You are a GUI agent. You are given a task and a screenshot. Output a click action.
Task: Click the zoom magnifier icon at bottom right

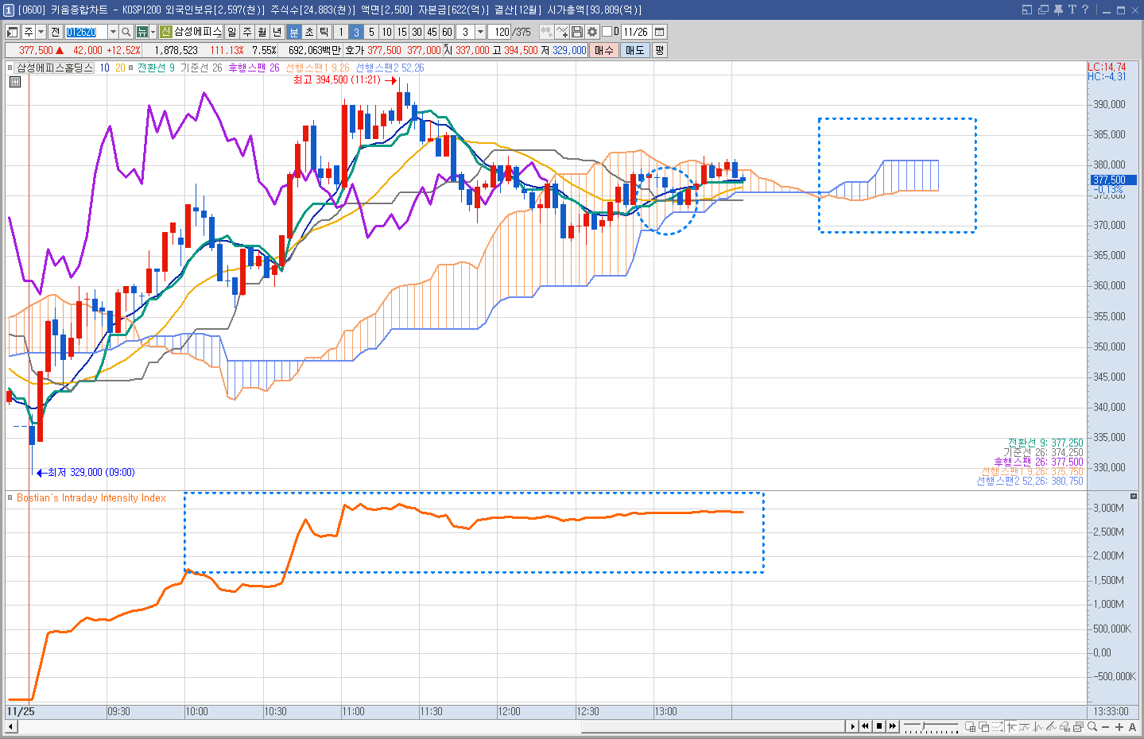click(1092, 726)
